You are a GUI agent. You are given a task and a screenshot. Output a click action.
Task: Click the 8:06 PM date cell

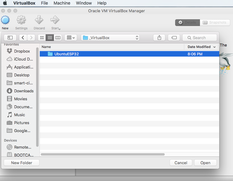point(195,54)
